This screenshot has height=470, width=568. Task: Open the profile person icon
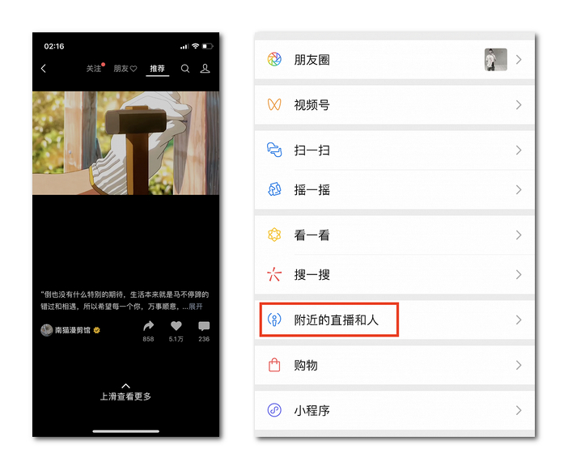[205, 69]
